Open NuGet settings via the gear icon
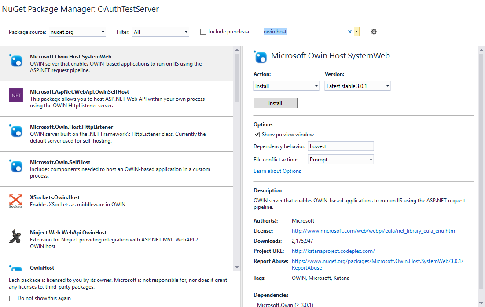The image size is (485, 307). pos(373,31)
